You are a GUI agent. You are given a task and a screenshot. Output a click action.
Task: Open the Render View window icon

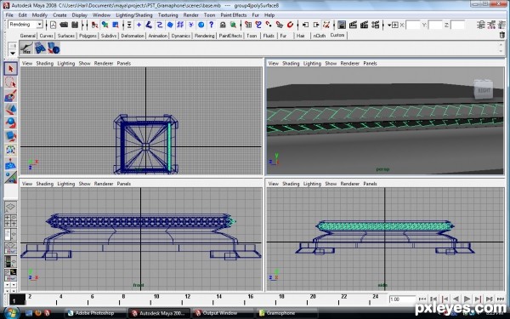coord(342,25)
